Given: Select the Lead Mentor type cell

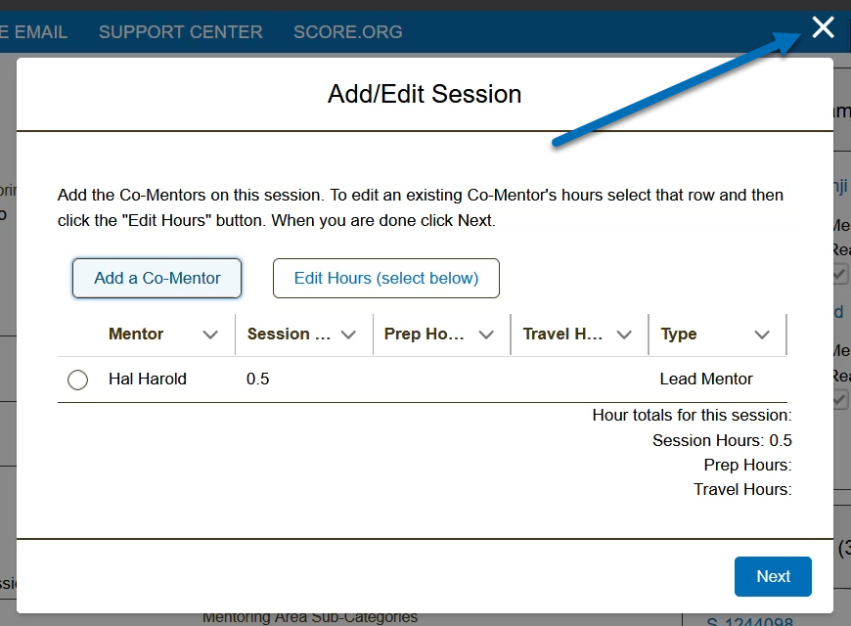Looking at the screenshot, I should pyautogui.click(x=706, y=379).
